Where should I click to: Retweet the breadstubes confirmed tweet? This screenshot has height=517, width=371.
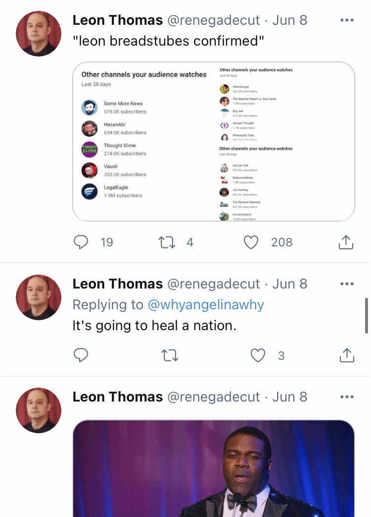[167, 242]
